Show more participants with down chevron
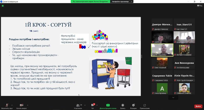Screen dimensions: 204x110 click(173, 97)
